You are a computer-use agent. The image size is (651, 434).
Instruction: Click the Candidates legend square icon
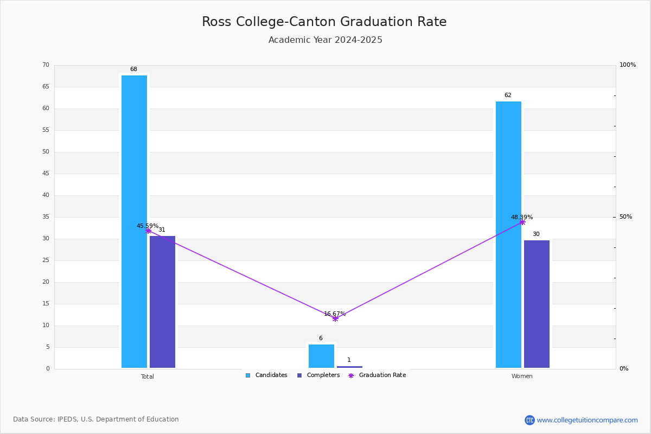(x=248, y=375)
